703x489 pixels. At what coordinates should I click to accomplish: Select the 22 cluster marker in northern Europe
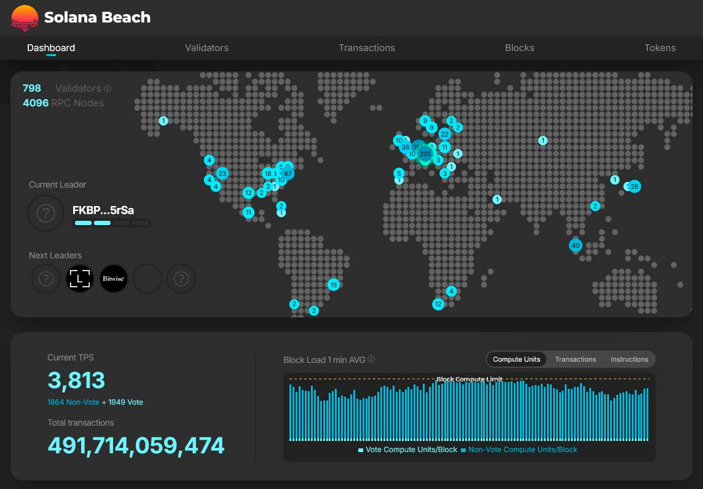(444, 134)
